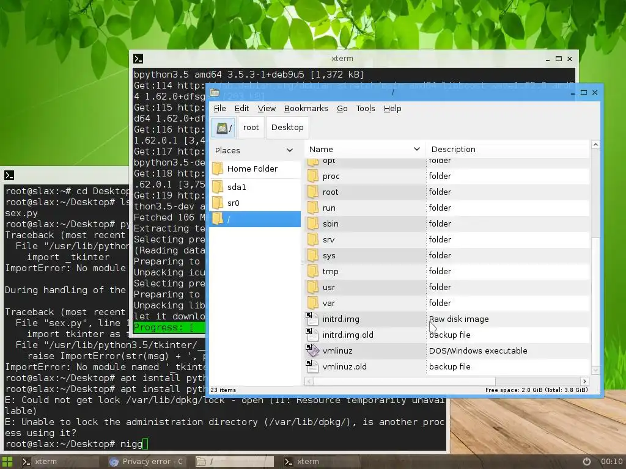Select the usr folder icon
The width and height of the screenshot is (626, 469).
pyautogui.click(x=313, y=287)
